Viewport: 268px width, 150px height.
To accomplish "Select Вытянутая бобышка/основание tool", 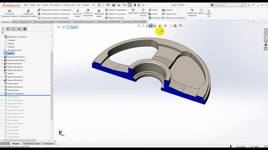I will click(x=10, y=13).
